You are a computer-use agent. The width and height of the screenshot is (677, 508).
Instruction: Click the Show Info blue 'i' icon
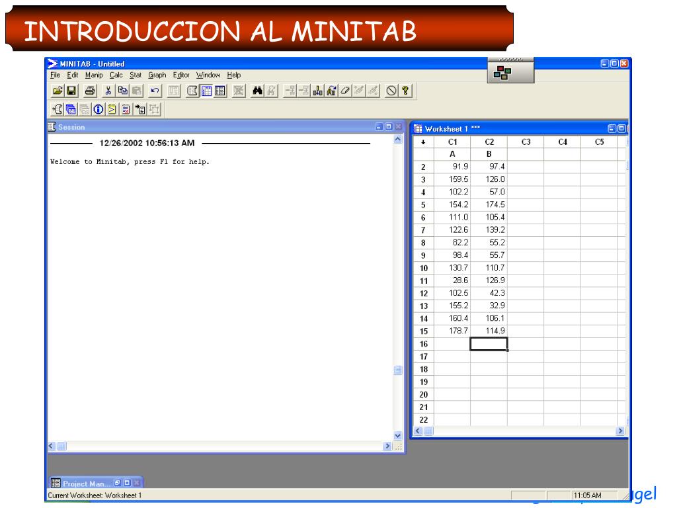[99, 109]
